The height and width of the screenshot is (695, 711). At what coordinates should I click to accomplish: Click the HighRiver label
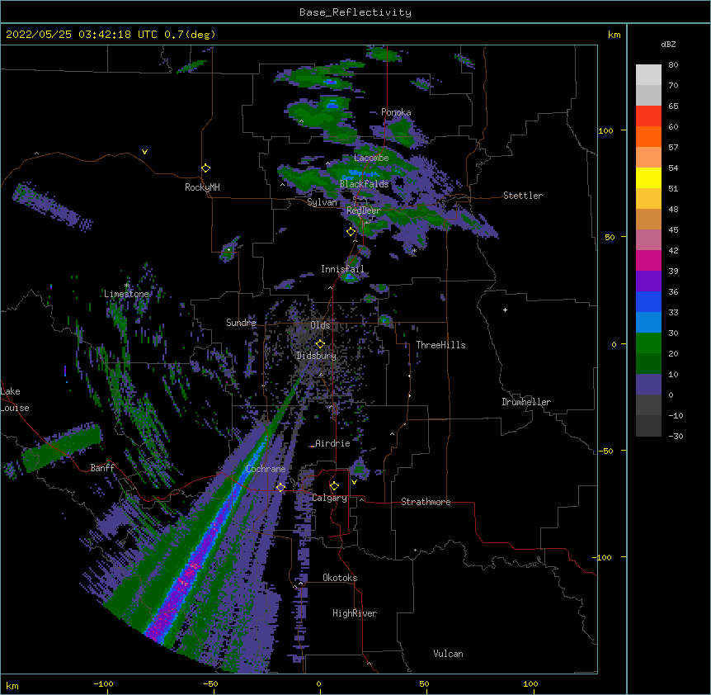pyautogui.click(x=355, y=613)
